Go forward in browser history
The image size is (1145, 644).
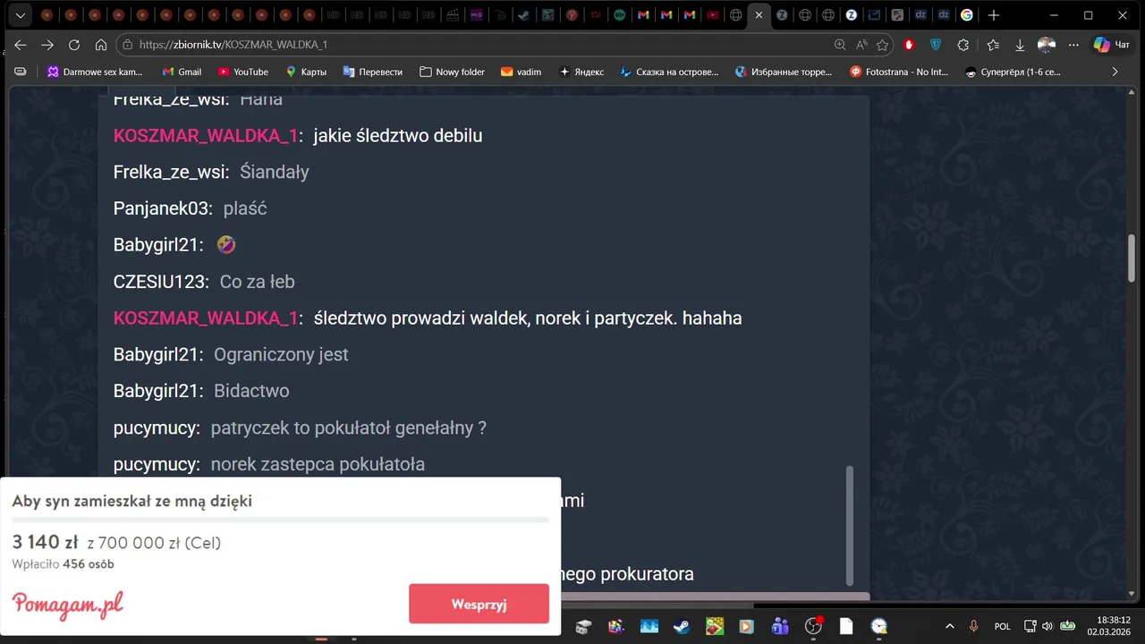click(47, 45)
